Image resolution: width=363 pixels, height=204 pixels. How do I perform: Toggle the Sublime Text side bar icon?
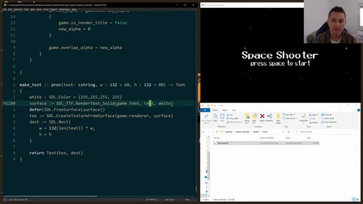coord(6,199)
